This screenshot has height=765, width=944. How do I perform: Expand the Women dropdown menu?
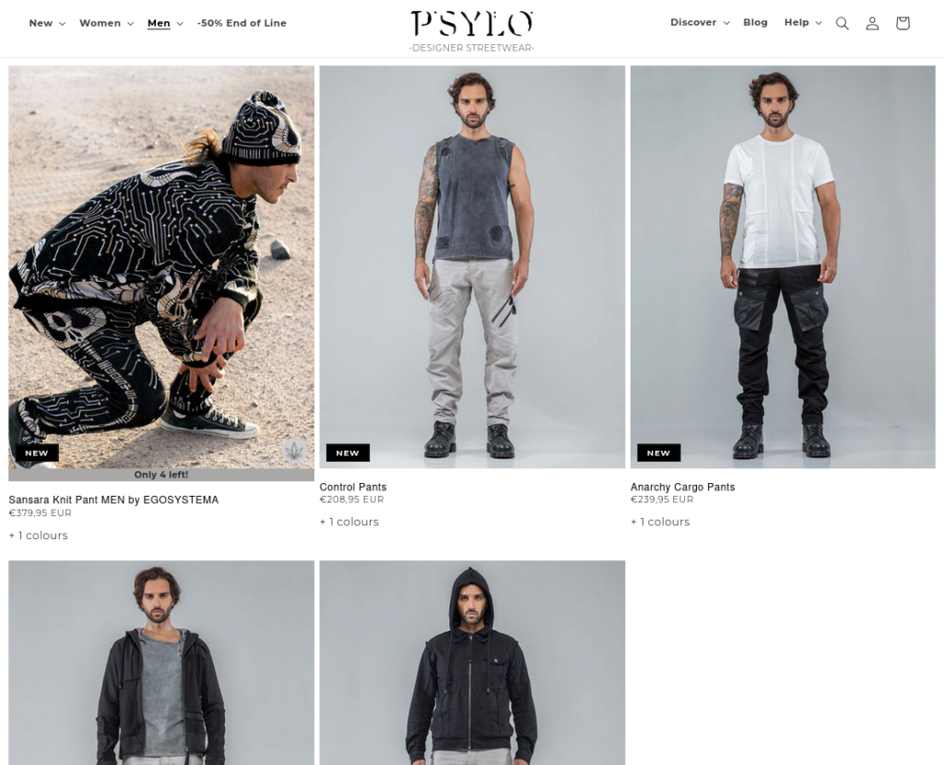pyautogui.click(x=107, y=23)
